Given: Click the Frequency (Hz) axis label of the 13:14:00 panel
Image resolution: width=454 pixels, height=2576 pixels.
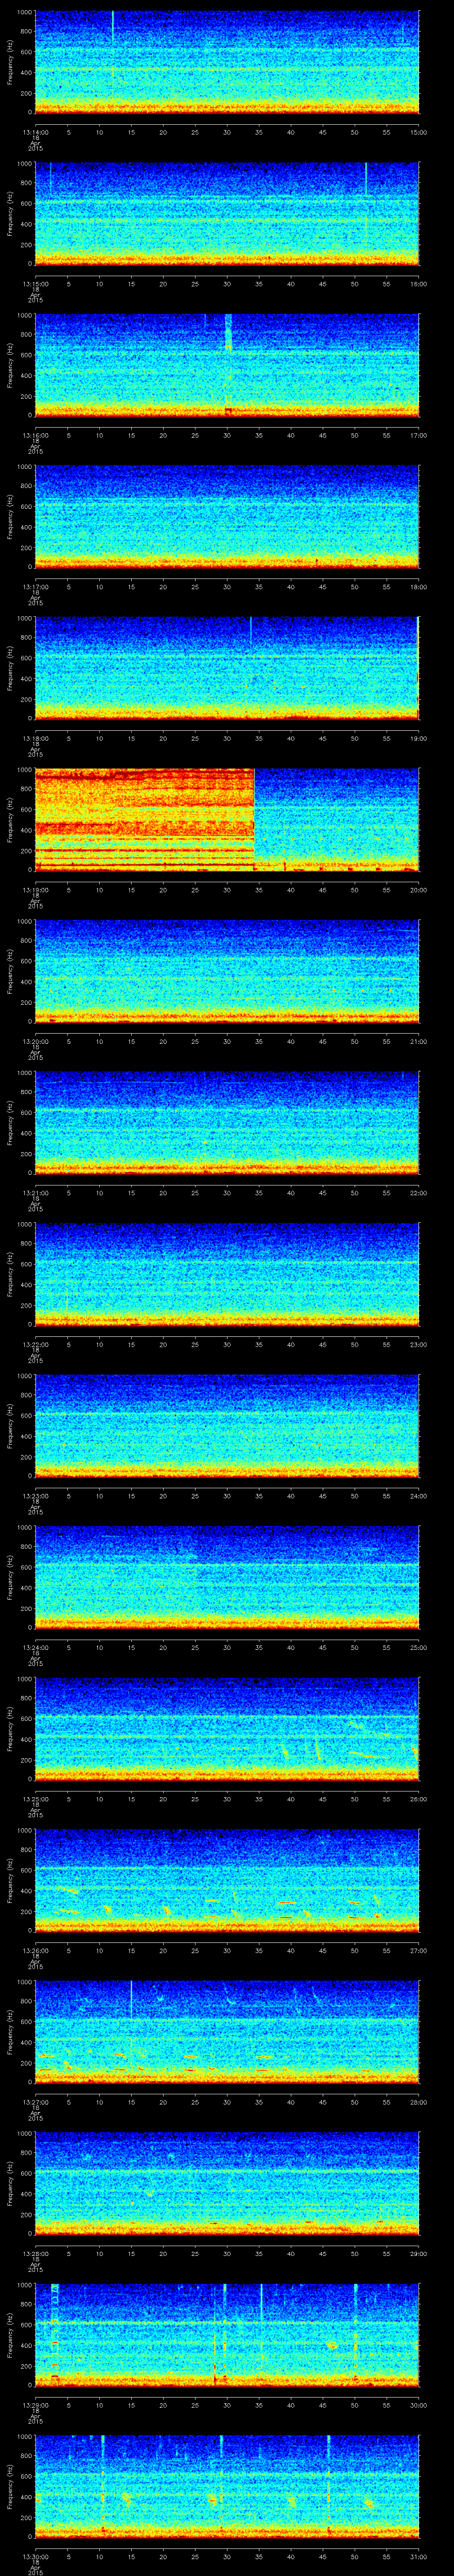Looking at the screenshot, I should coord(10,62).
